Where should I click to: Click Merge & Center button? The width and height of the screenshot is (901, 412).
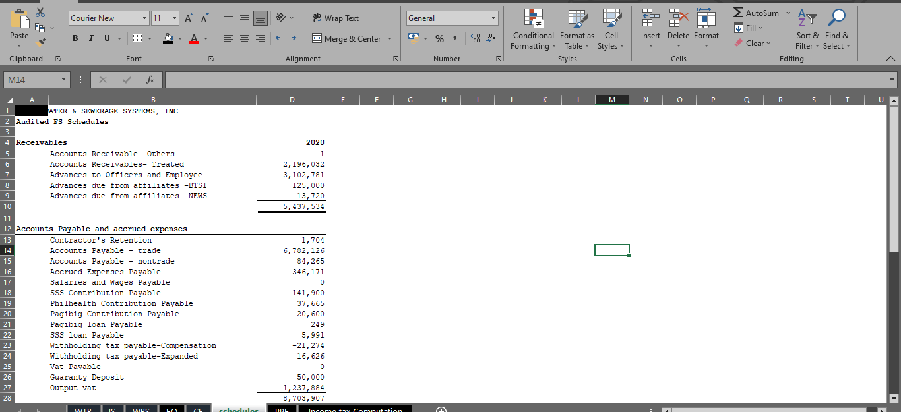pyautogui.click(x=346, y=39)
